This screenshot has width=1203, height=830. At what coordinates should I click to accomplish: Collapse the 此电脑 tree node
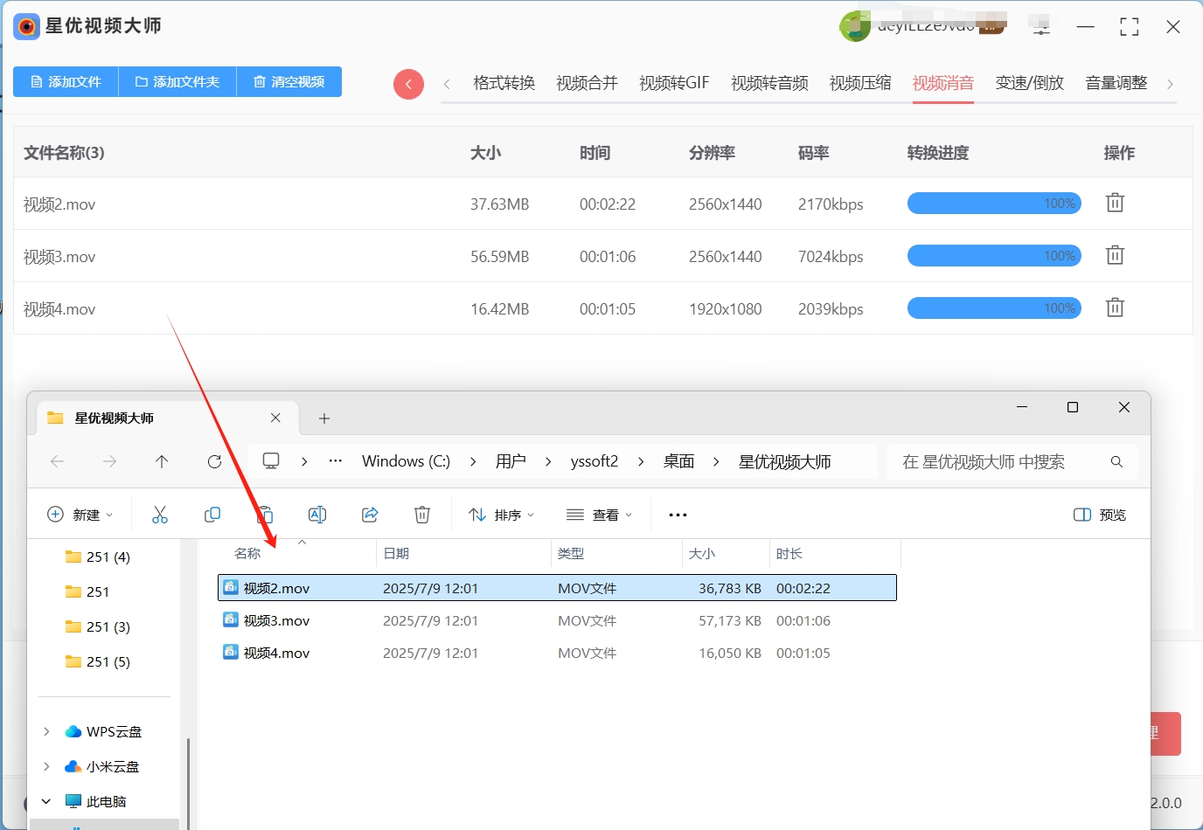[x=46, y=801]
